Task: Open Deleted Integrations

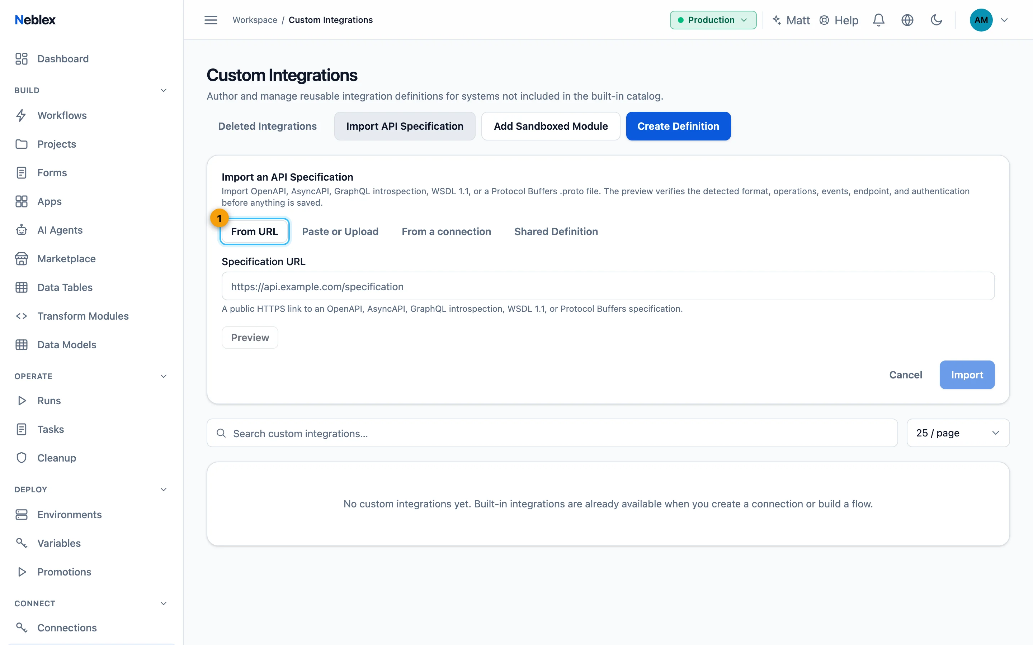Action: point(267,126)
